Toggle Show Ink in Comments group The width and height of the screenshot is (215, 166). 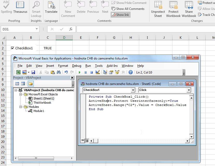pyautogui.click(x=120, y=15)
